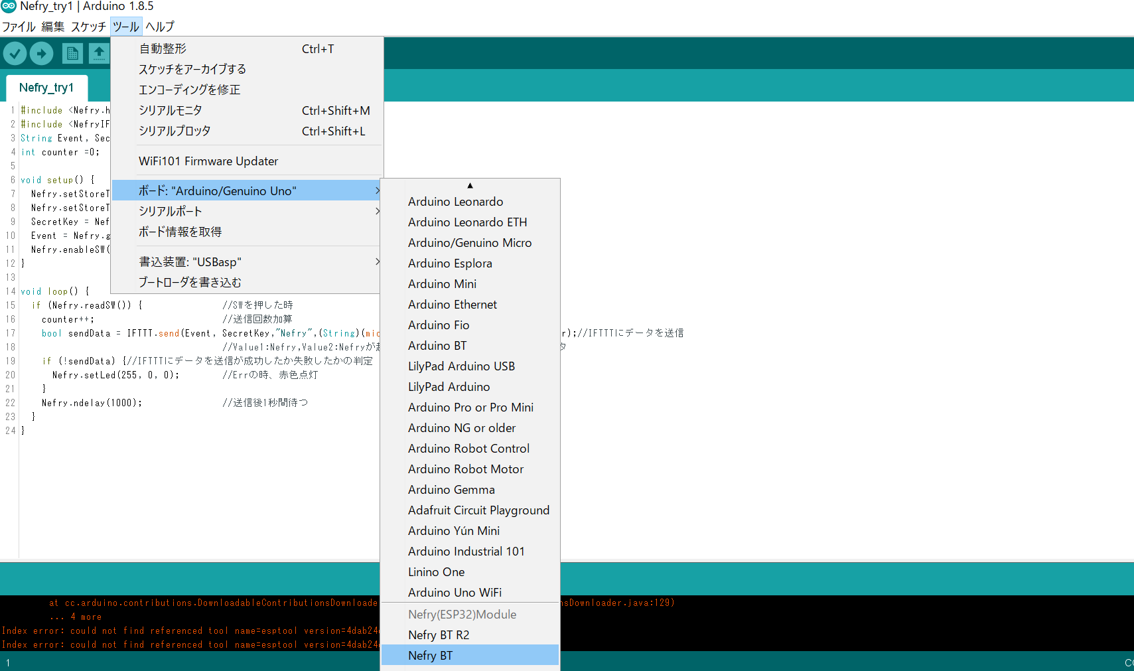Expand the 書込装置: USBasp submenu
Screen dimensions: 1134x671
[246, 262]
